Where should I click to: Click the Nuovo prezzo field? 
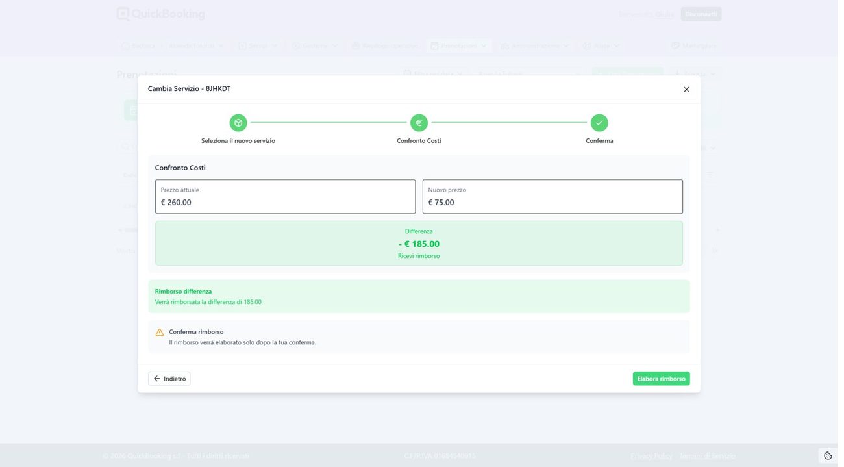pyautogui.click(x=552, y=197)
